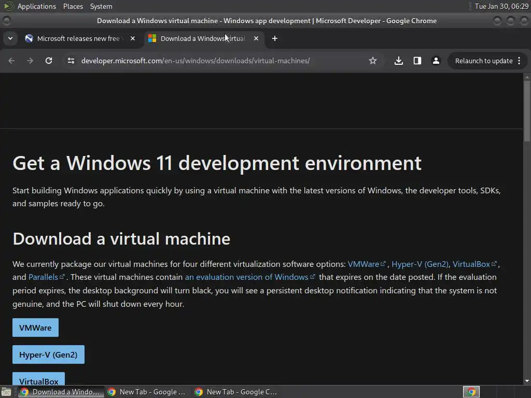Click the 'Download a virtual machine' heading
The width and height of the screenshot is (531, 398).
pos(121,238)
